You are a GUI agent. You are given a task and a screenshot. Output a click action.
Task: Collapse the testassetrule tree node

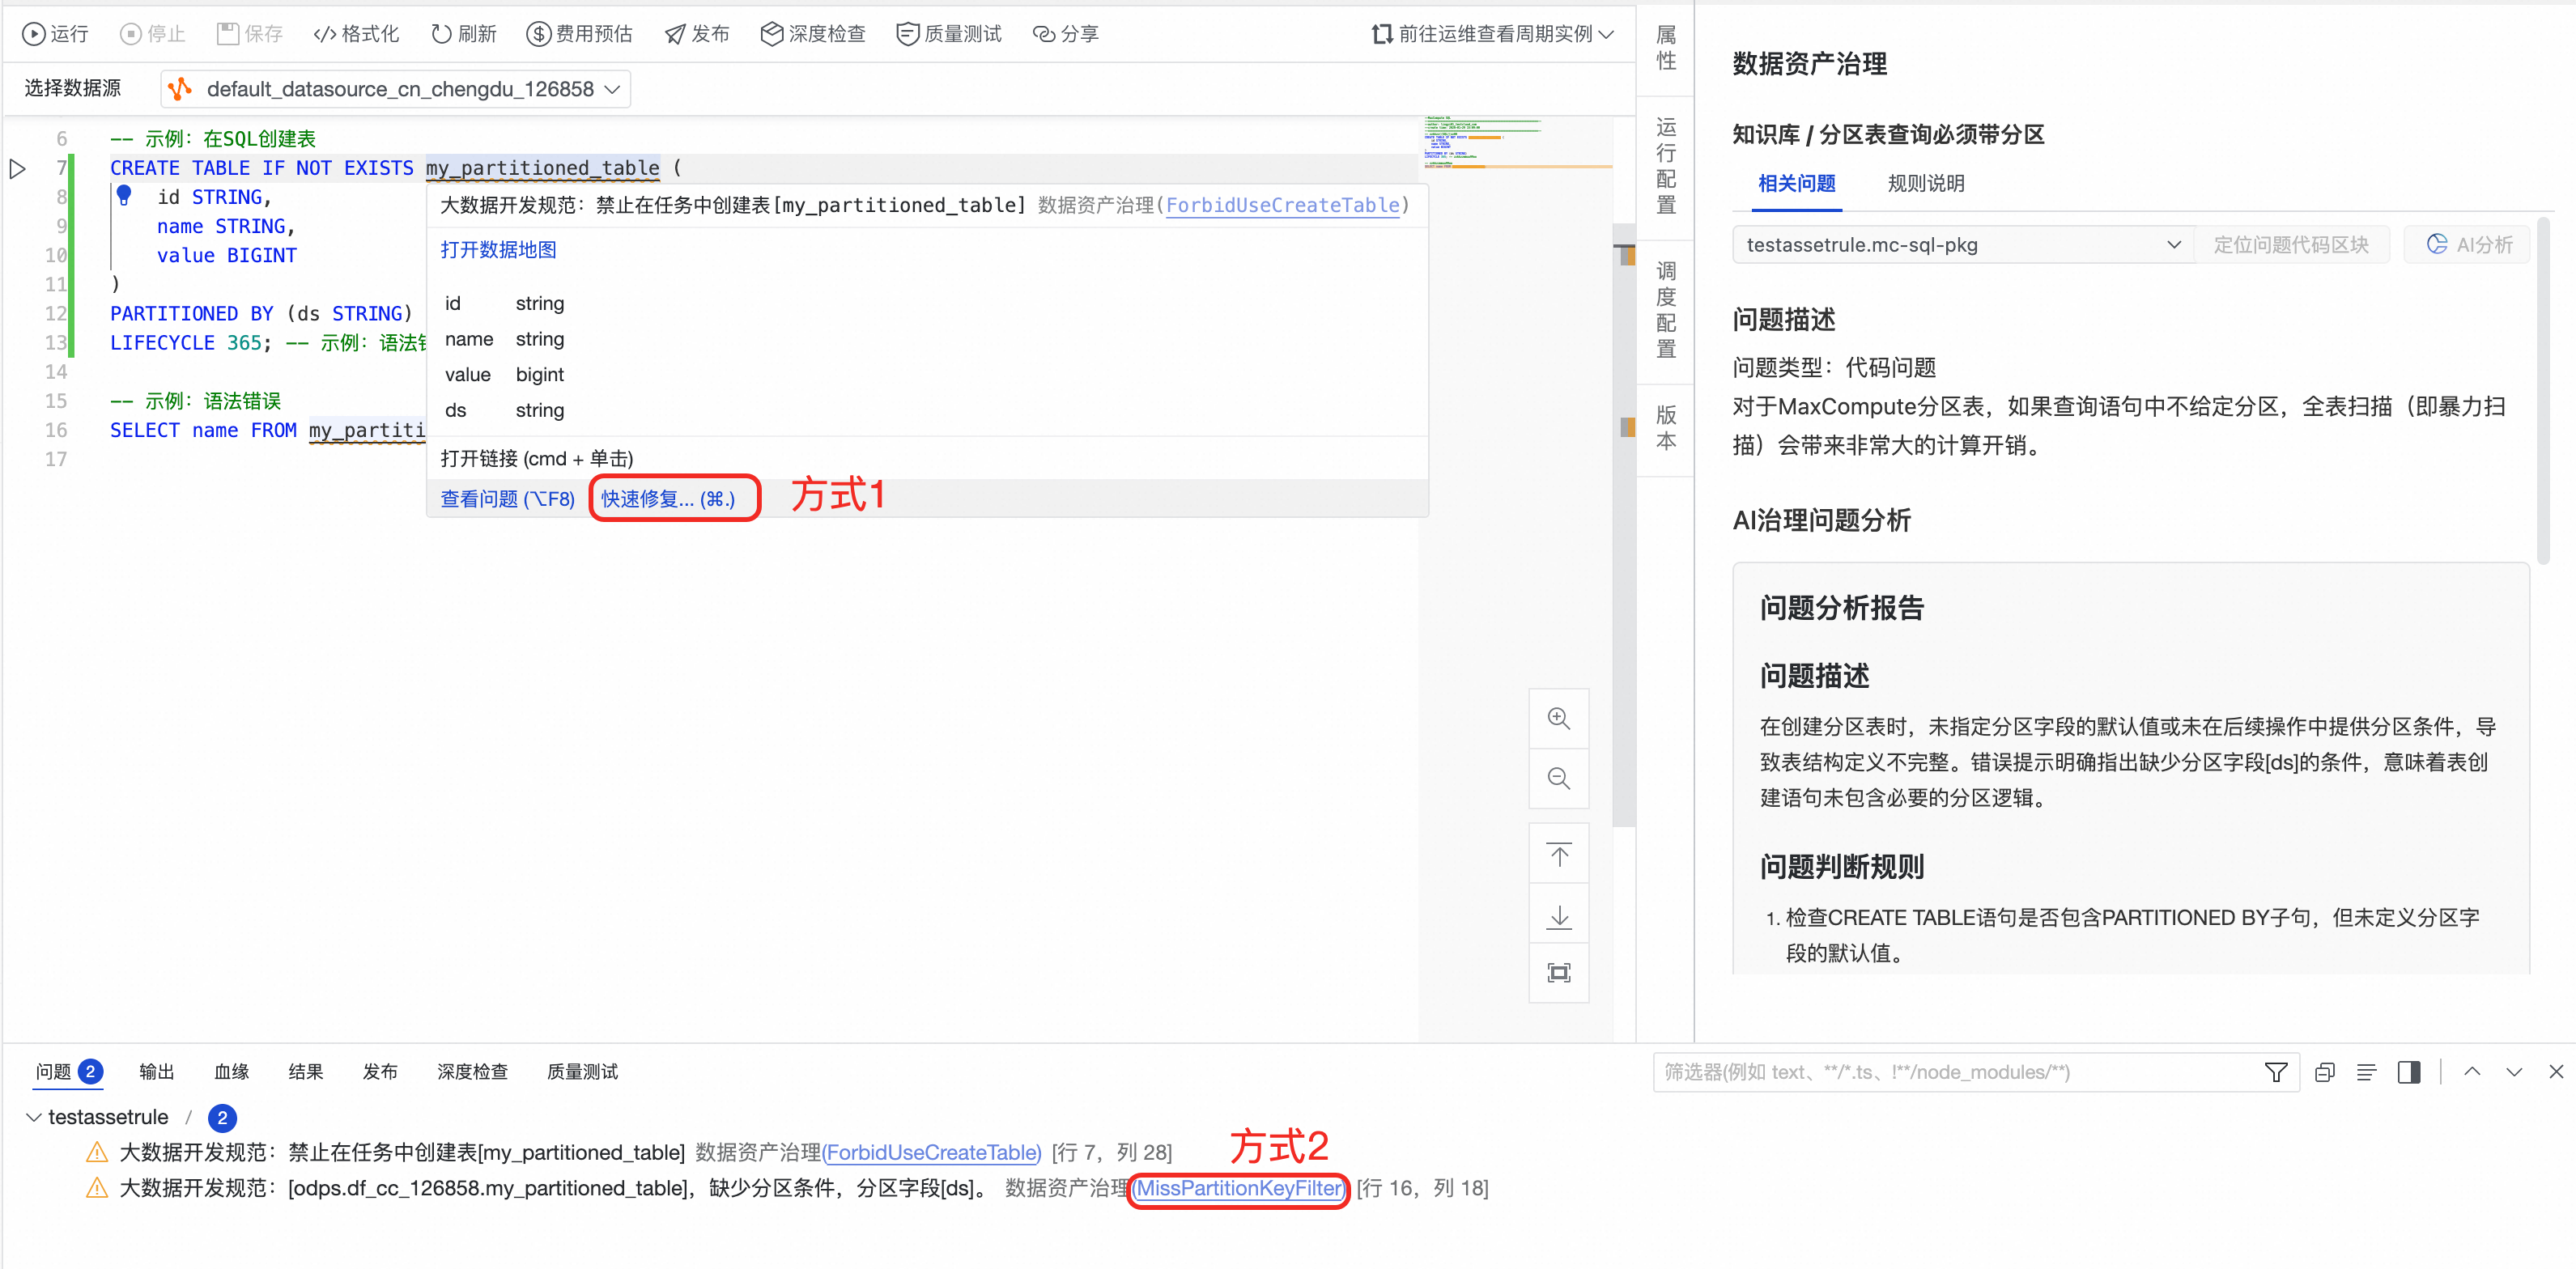(34, 1117)
